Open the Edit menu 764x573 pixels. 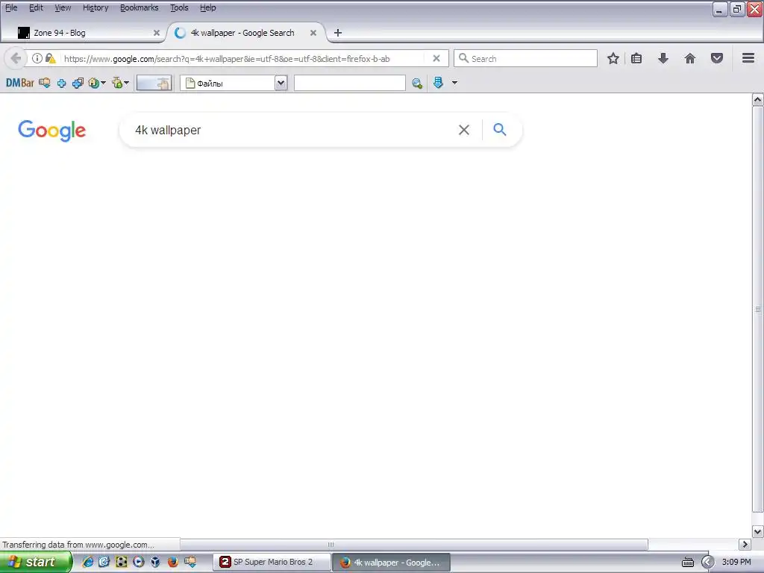pos(36,7)
